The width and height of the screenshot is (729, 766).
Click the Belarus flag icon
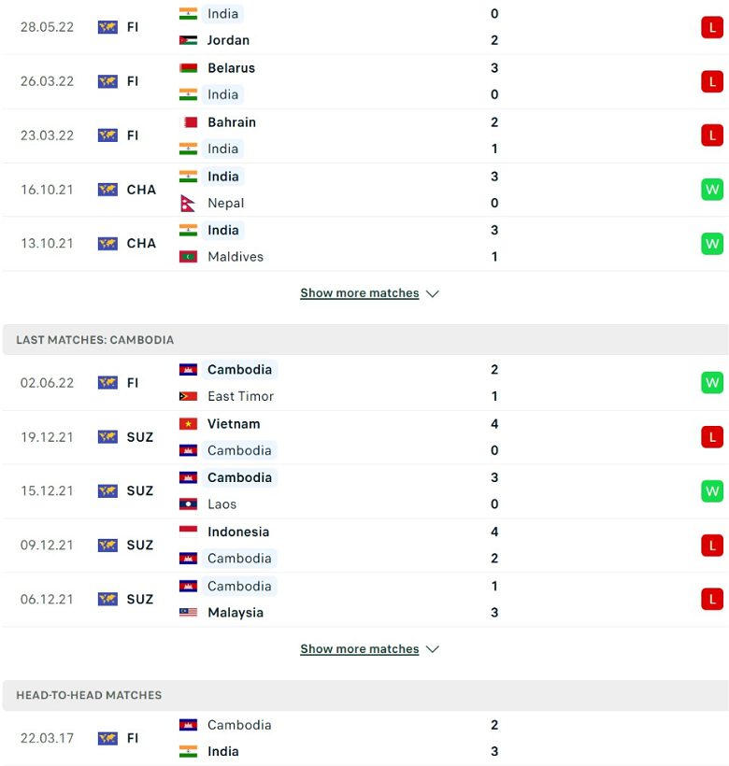pyautogui.click(x=188, y=68)
